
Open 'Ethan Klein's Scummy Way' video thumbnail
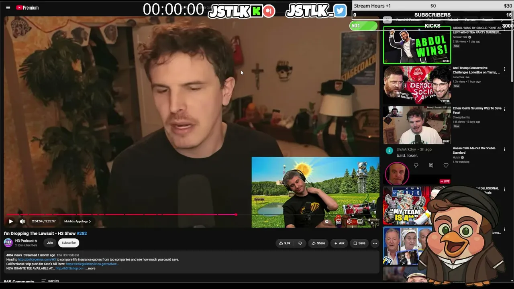(417, 125)
